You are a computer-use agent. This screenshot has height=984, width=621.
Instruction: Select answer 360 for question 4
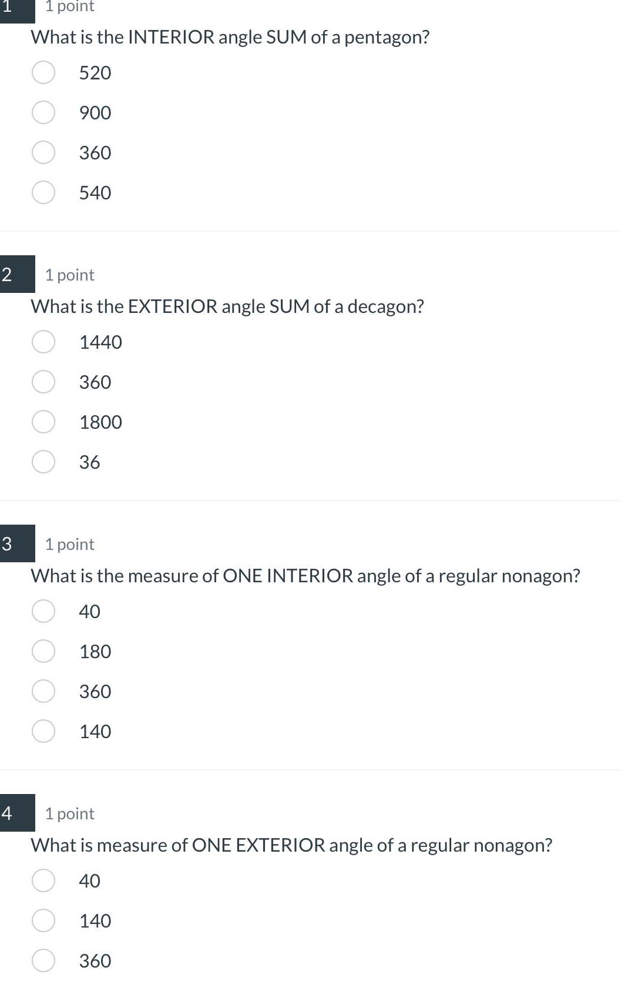(43, 960)
